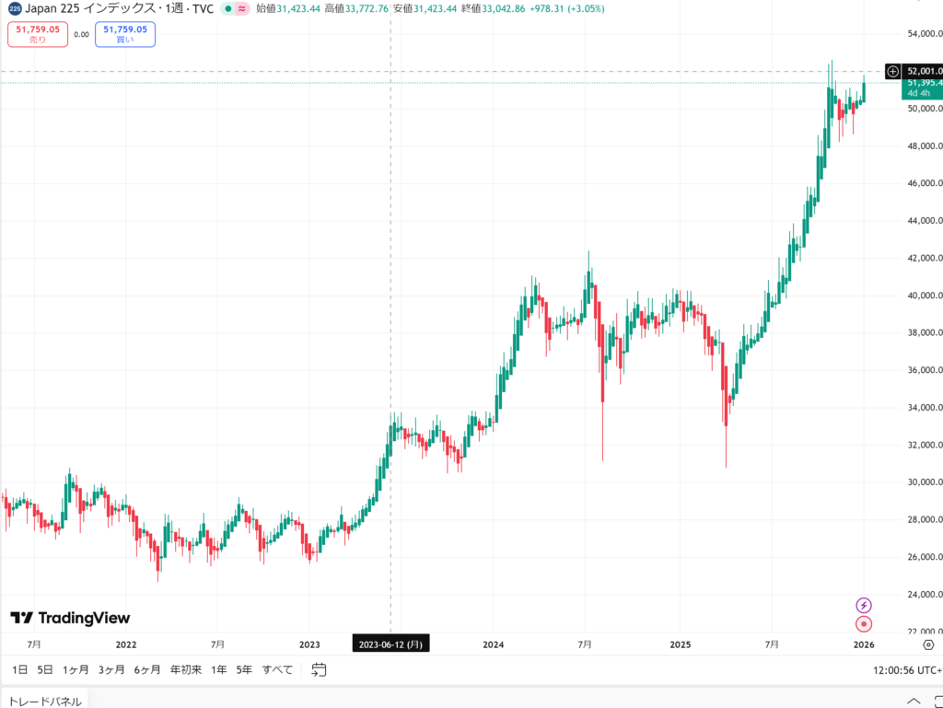The width and height of the screenshot is (943, 708).
Task: Click the Japan 225 symbol logo icon
Action: [15, 8]
